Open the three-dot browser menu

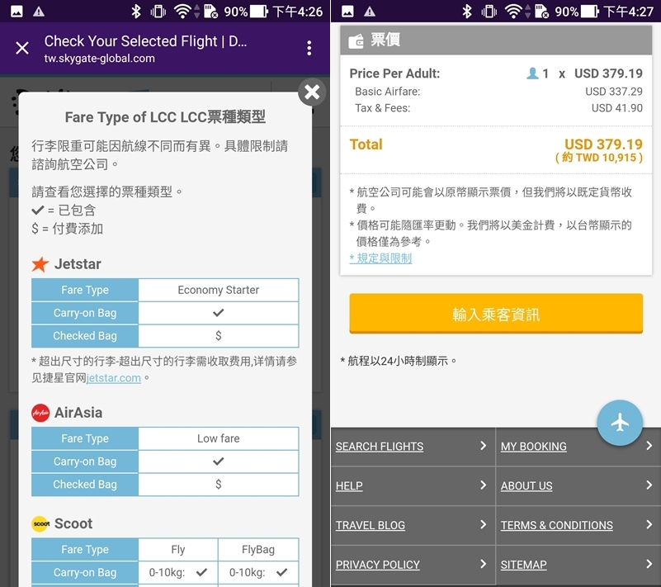point(309,48)
